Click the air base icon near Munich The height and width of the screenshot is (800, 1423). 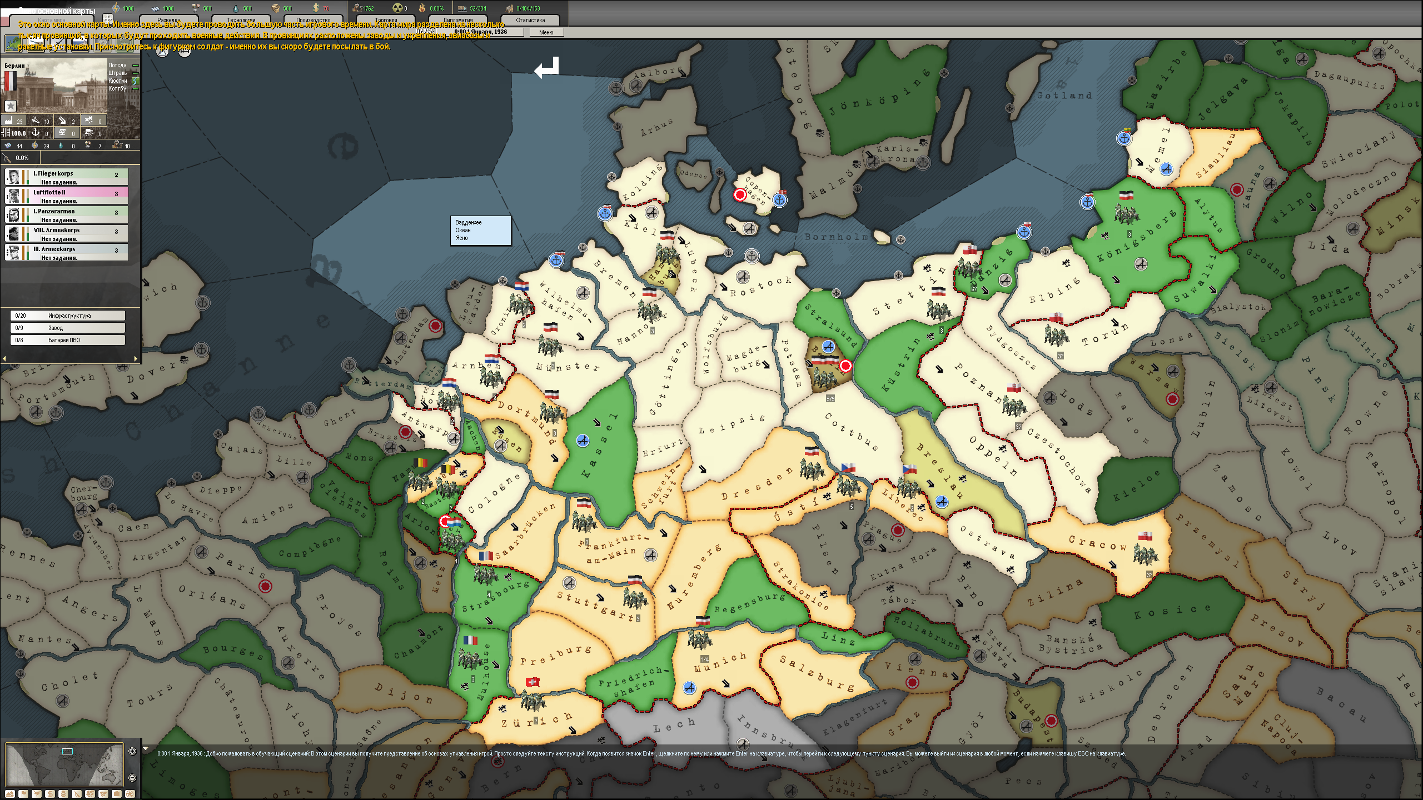coord(689,688)
